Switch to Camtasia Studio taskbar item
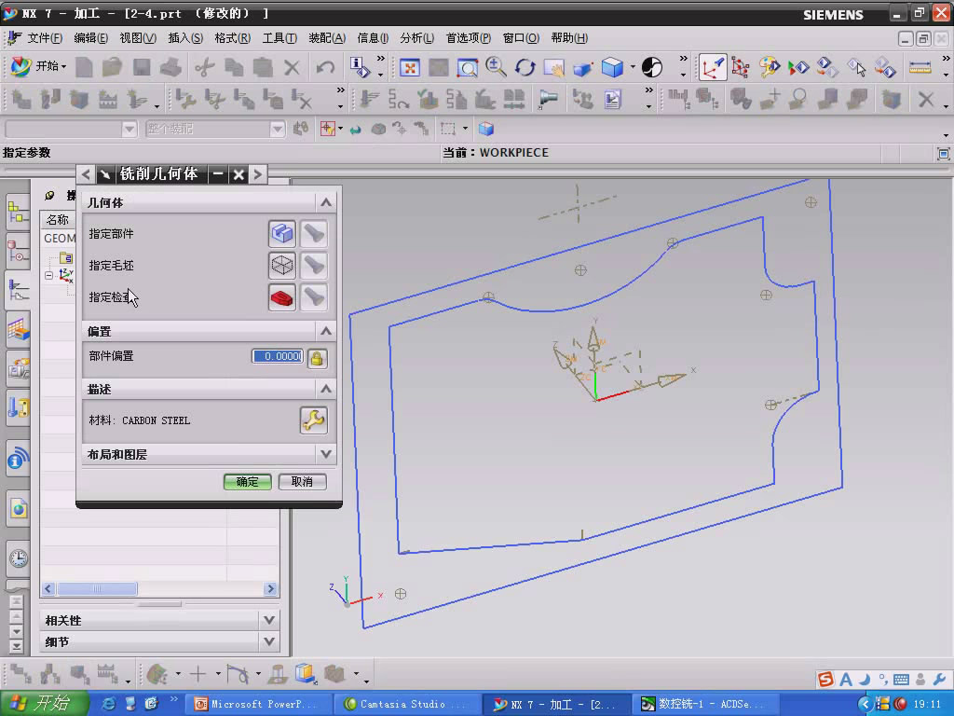Screen dimensions: 954x716 (406, 704)
